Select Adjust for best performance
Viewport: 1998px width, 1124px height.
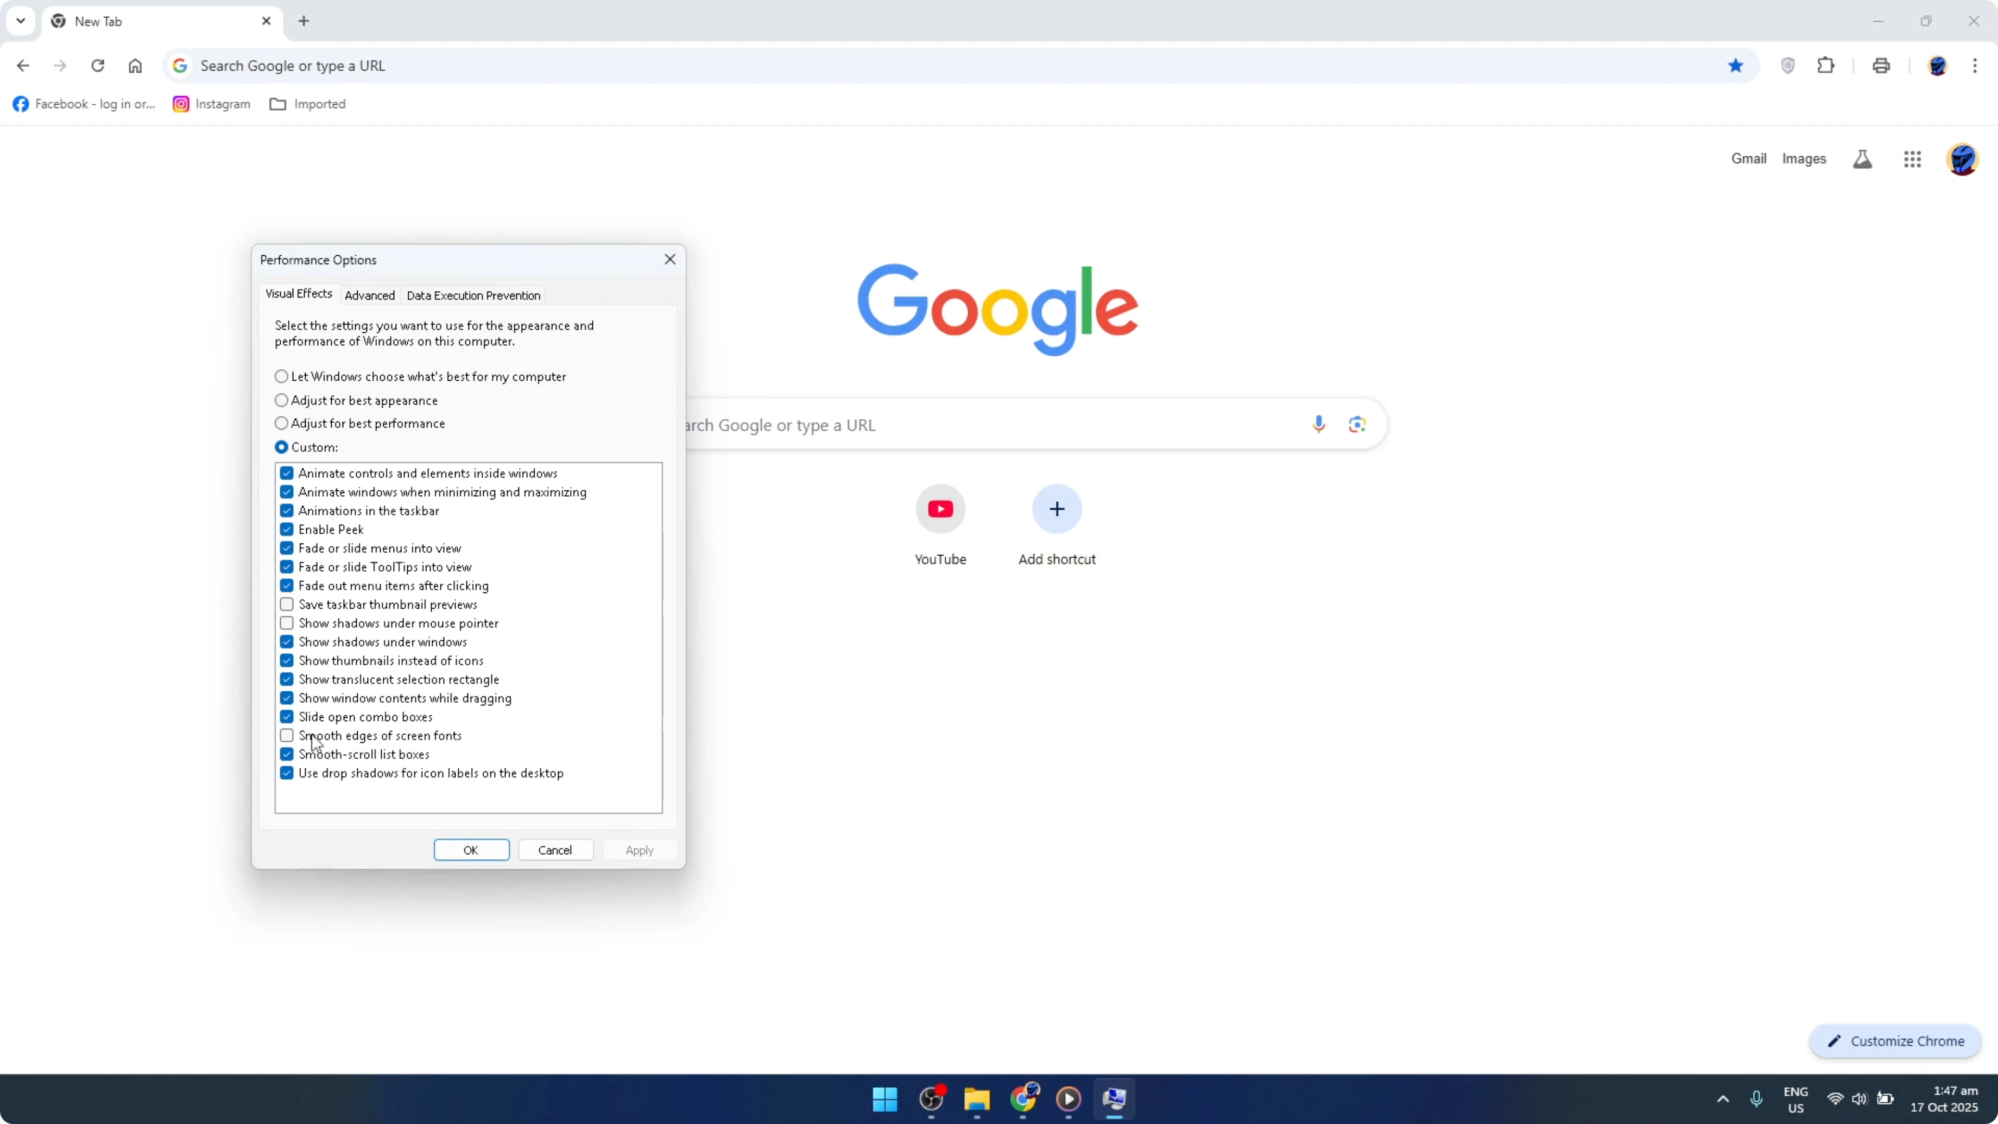tap(360, 424)
